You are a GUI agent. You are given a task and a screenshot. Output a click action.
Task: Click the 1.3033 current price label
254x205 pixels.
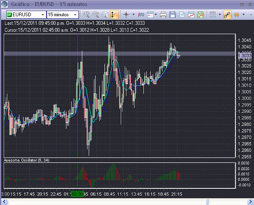pyautogui.click(x=245, y=56)
